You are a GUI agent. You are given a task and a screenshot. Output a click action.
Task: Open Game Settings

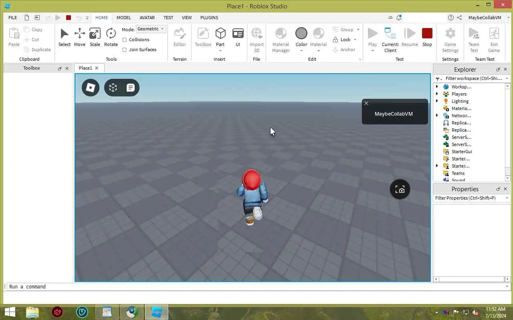[x=450, y=40]
